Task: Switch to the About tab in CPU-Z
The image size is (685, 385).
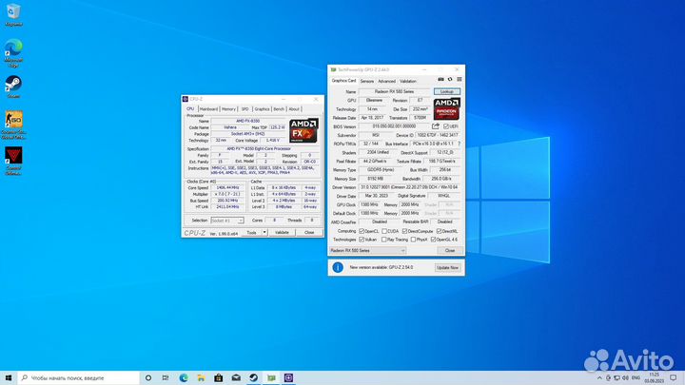Action: tap(294, 109)
